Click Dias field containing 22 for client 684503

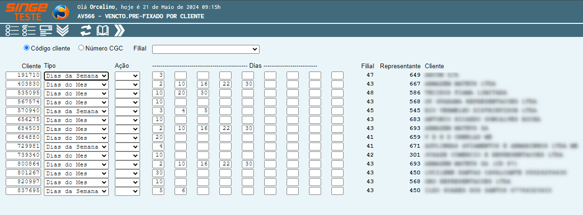point(225,129)
